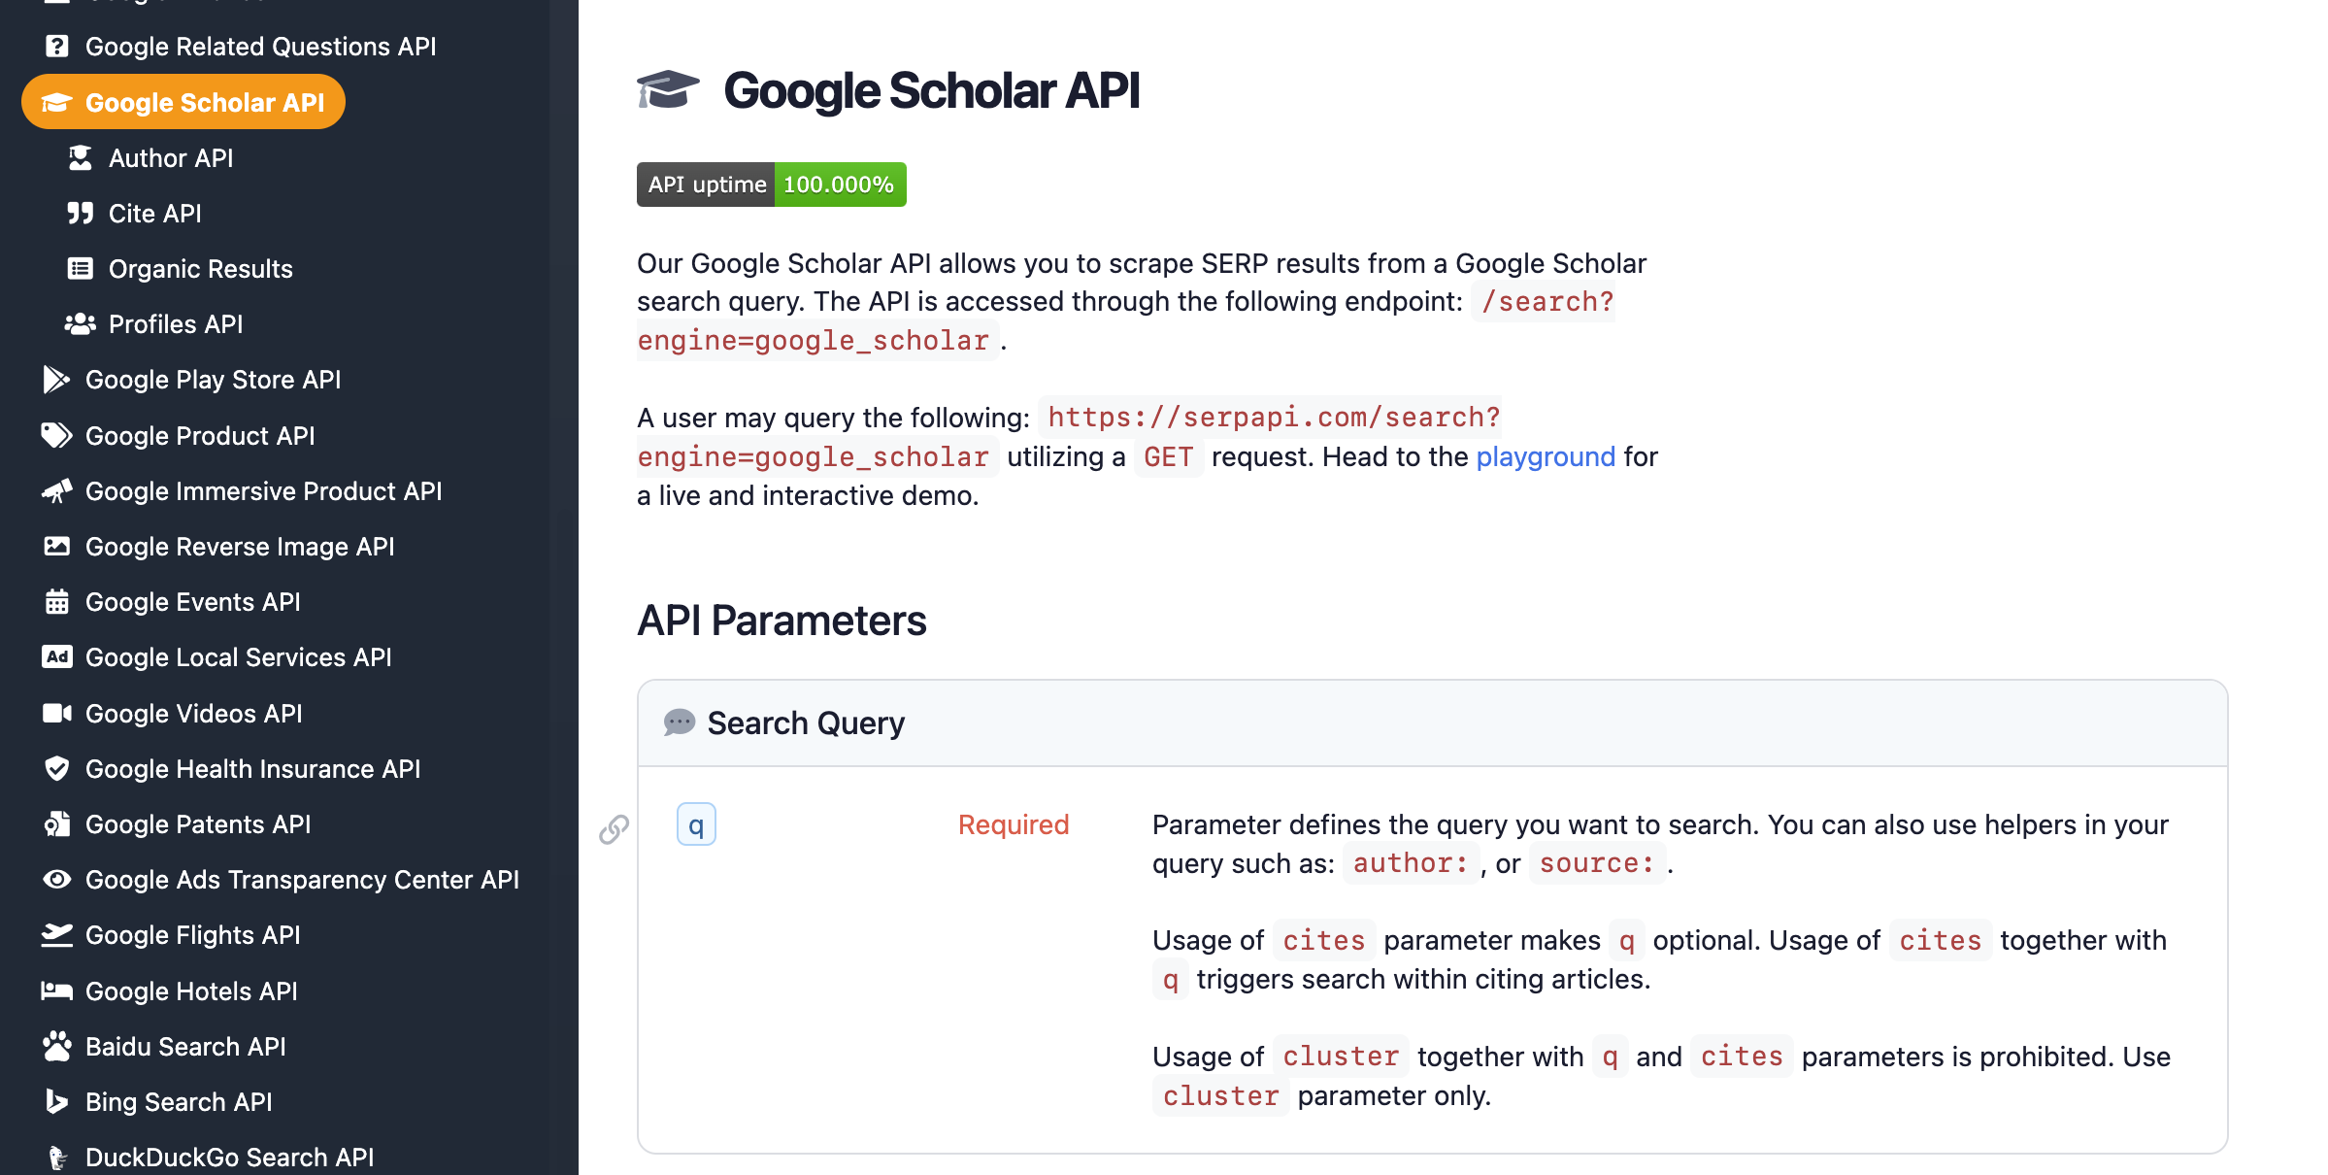Select the Google Patents API icon
Image resolution: width=2328 pixels, height=1175 pixels.
56,823
